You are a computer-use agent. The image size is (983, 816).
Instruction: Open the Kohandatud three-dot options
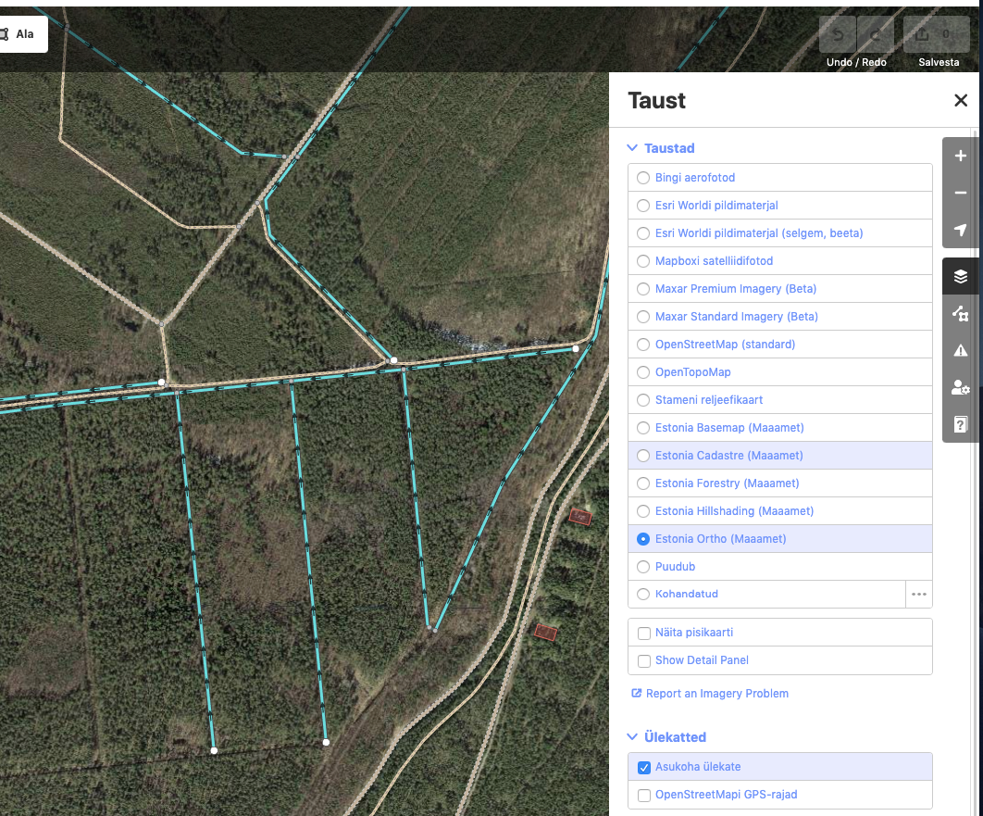pos(918,595)
